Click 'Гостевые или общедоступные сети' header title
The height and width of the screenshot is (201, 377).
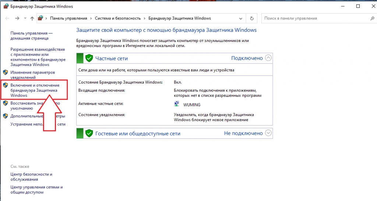point(138,133)
